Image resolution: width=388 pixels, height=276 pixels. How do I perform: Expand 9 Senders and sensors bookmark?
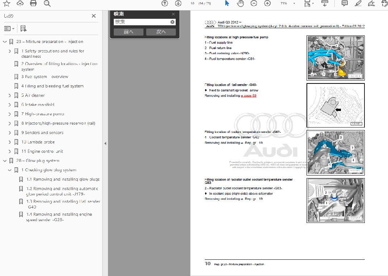(x=10, y=133)
